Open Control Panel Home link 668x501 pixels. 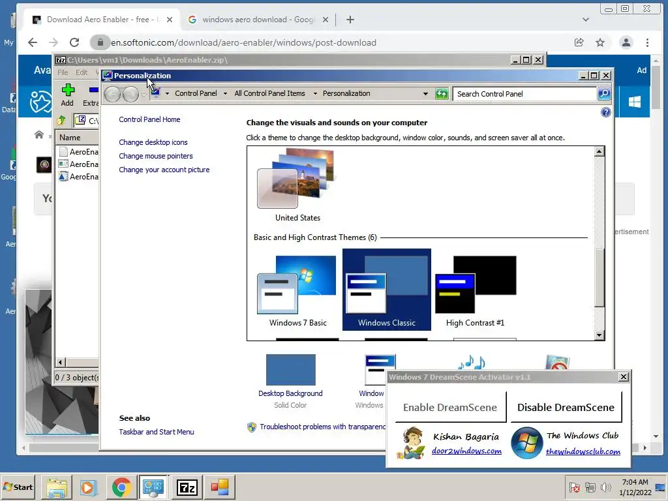click(x=149, y=119)
